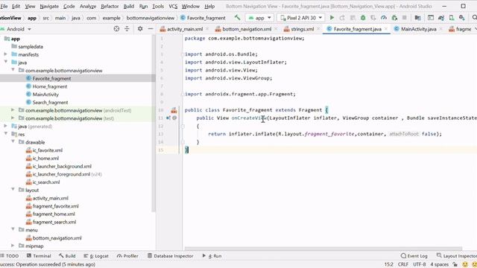Open the AVD Manager phone icon
This screenshot has height=268, width=477.
452,18
